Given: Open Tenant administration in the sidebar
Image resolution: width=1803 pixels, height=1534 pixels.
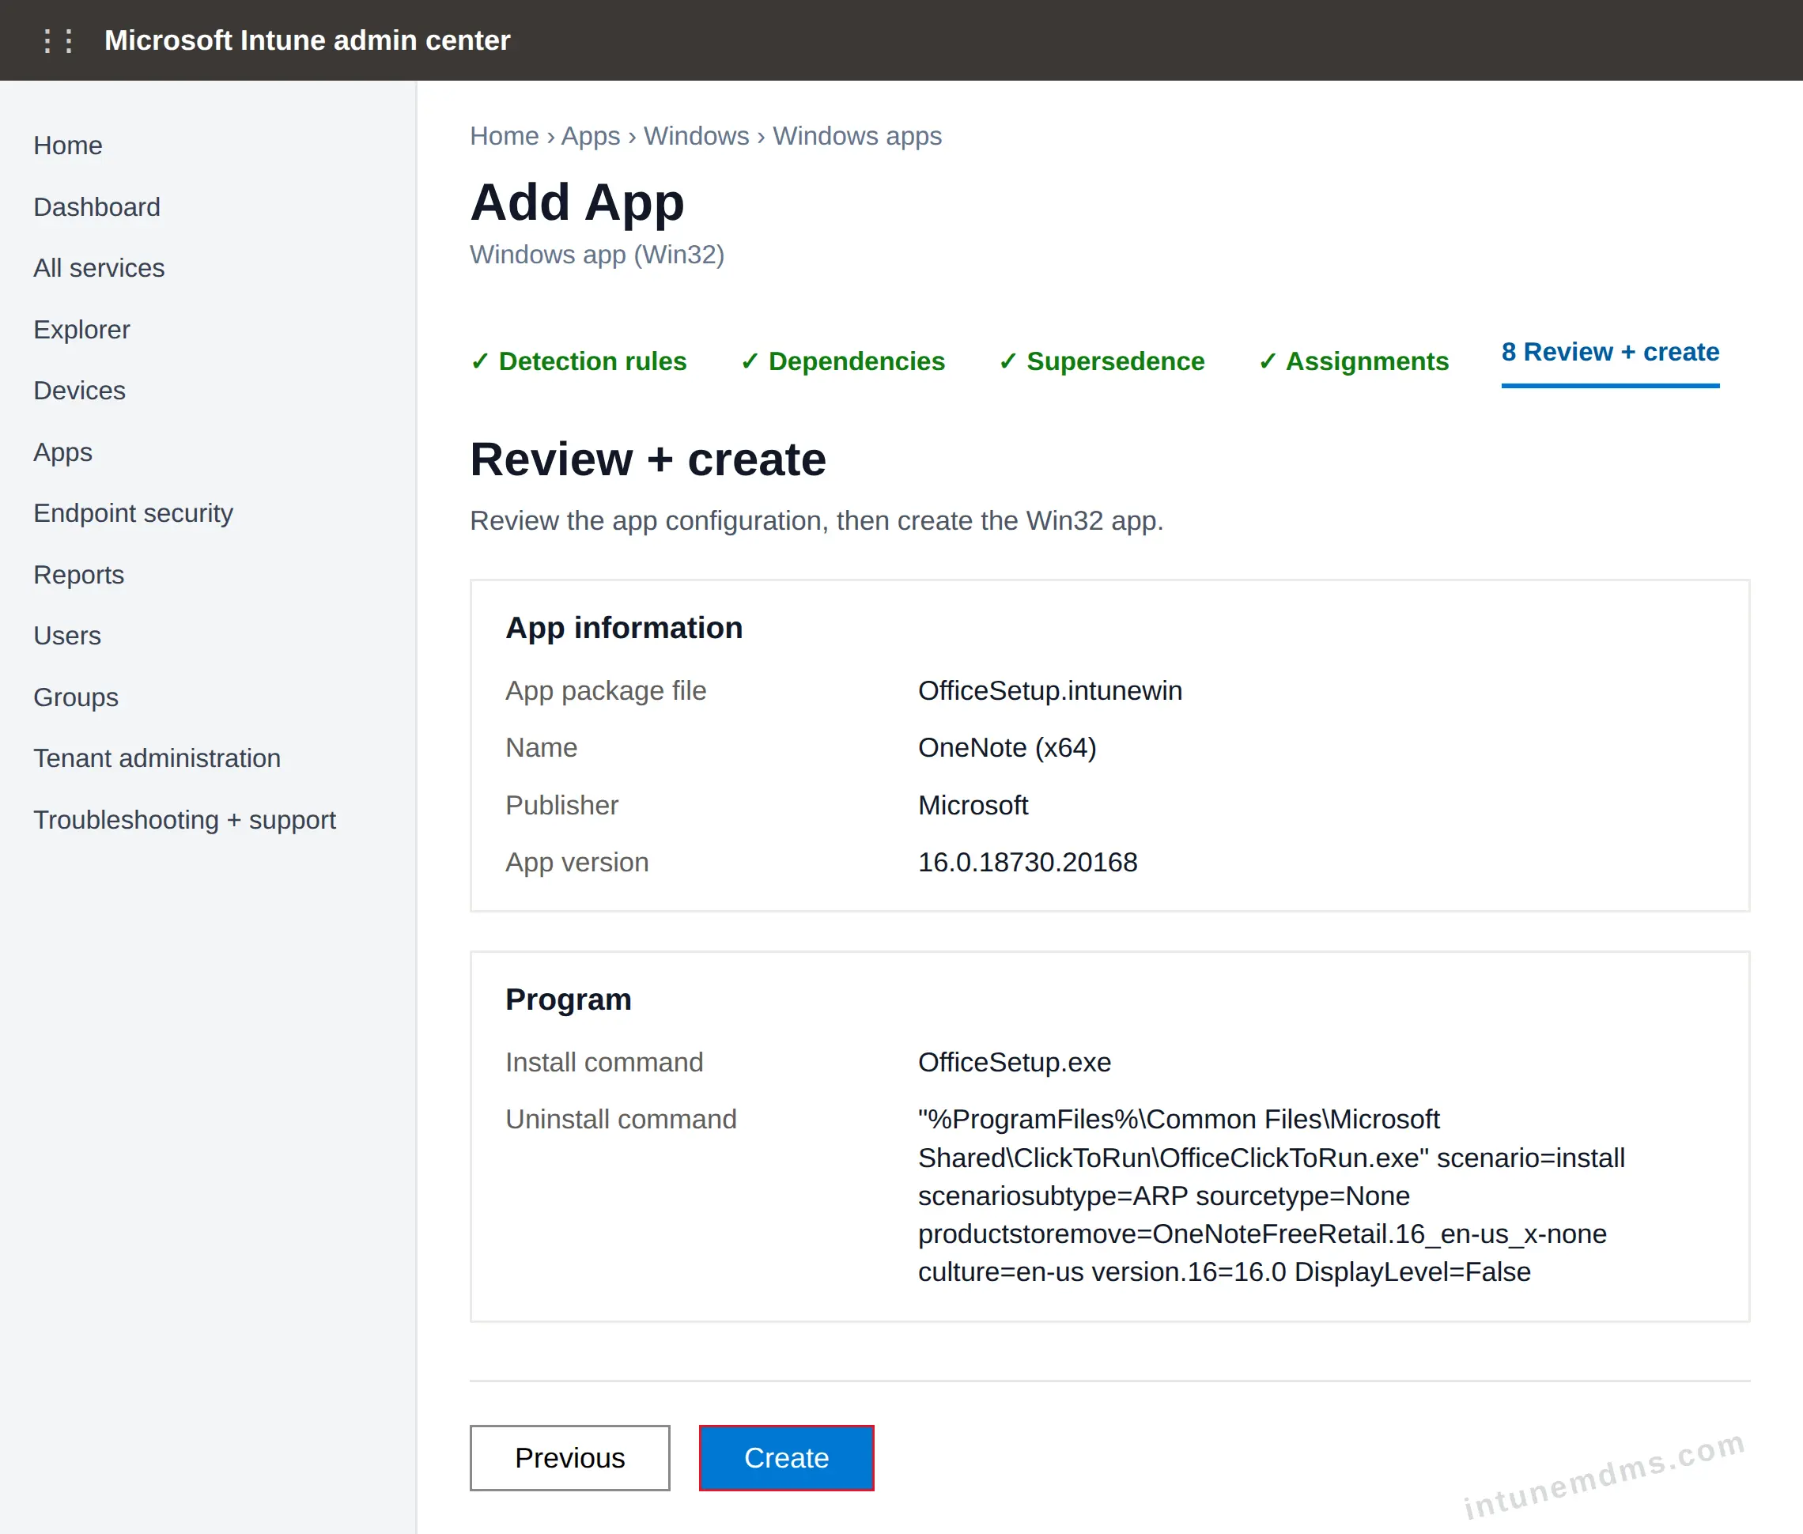Looking at the screenshot, I should tap(157, 758).
